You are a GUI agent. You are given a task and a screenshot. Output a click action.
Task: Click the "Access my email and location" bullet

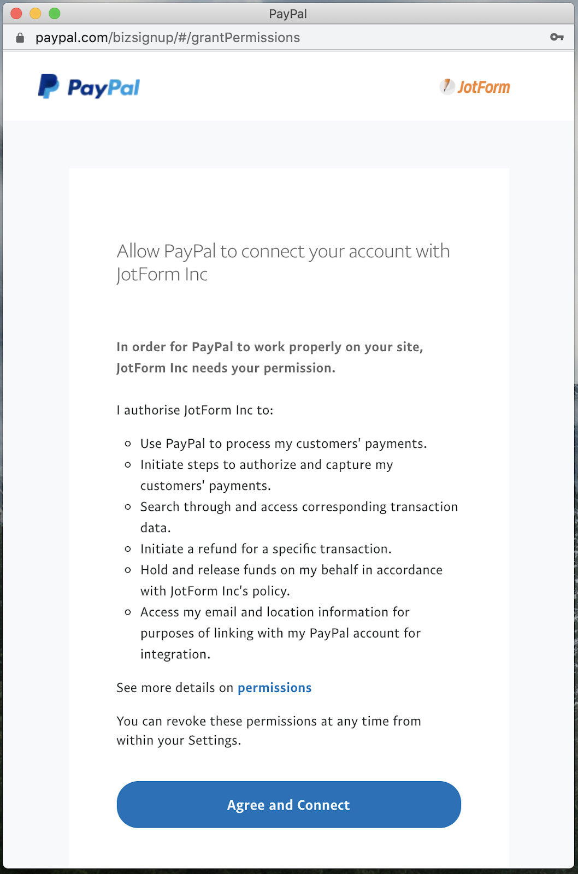[280, 633]
